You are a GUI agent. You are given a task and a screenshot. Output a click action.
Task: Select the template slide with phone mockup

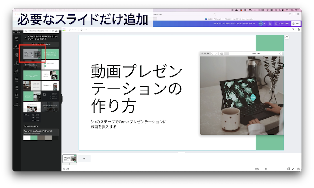(x=50, y=86)
